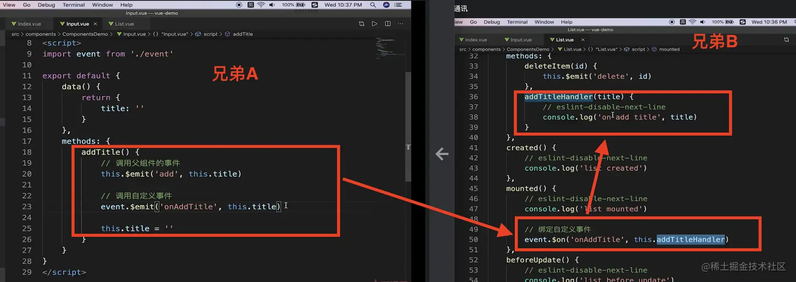This screenshot has height=282, width=796.
Task: Open 'addTitle' breadcrumb symbol in Input.vue window
Action: (243, 34)
